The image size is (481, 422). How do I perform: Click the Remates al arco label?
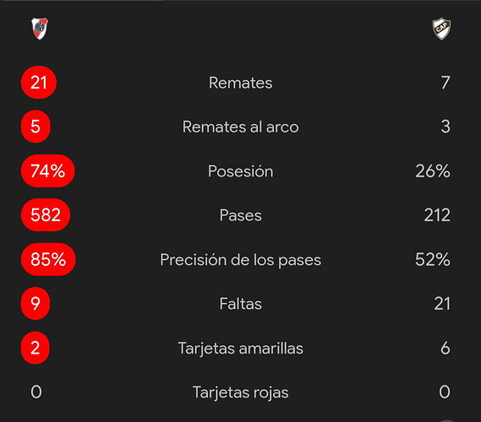click(240, 127)
